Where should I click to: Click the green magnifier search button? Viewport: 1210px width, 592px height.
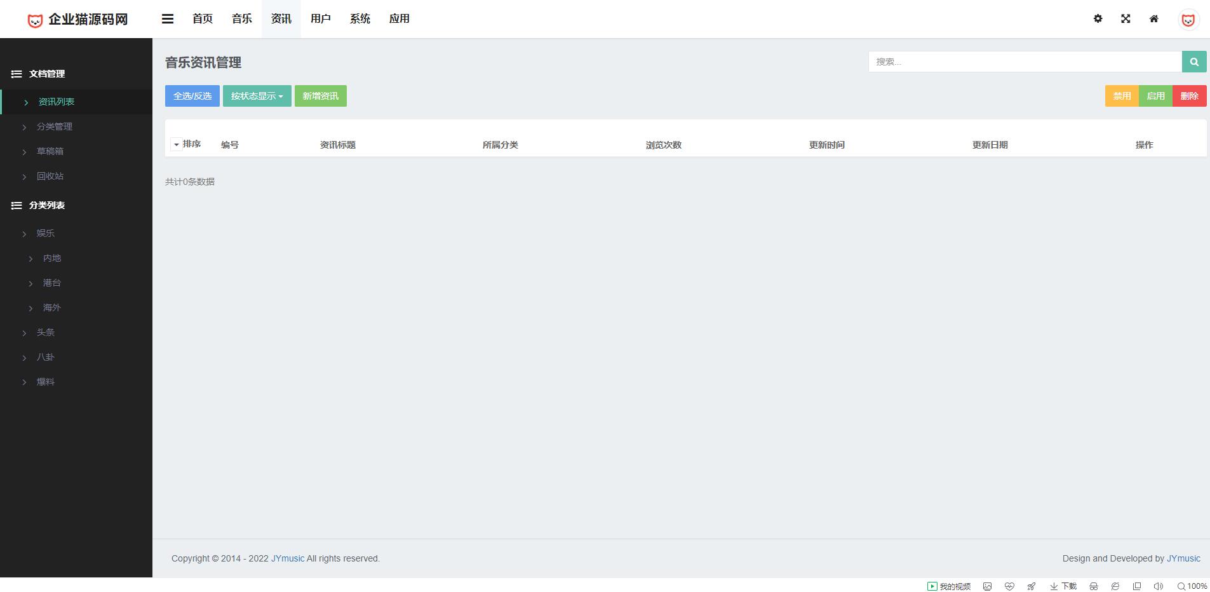point(1194,62)
